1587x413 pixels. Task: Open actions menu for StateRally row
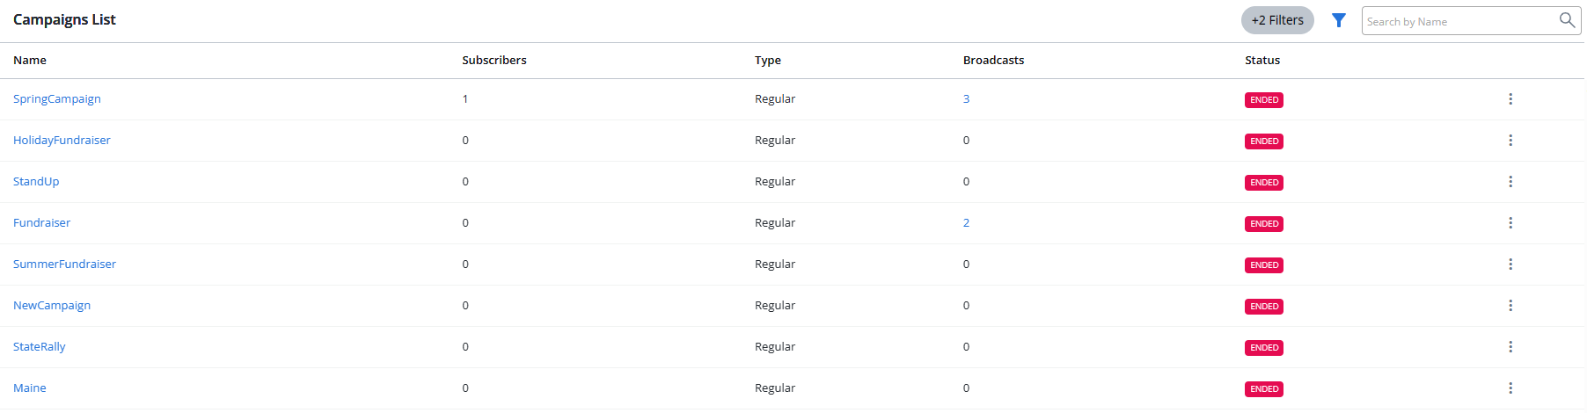pyautogui.click(x=1510, y=347)
